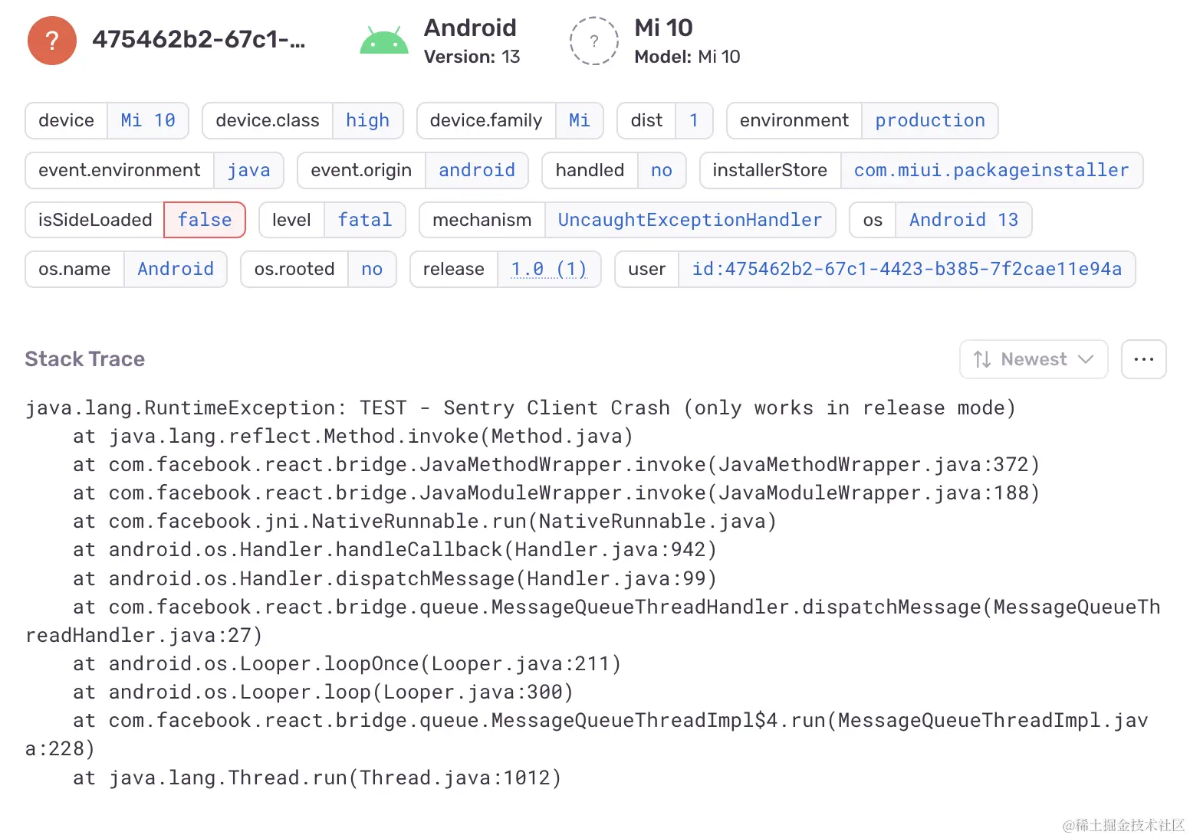Click the red question-mark user avatar

[52, 41]
